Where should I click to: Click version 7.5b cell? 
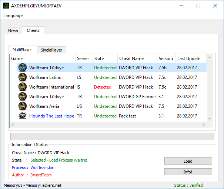[x=163, y=67]
